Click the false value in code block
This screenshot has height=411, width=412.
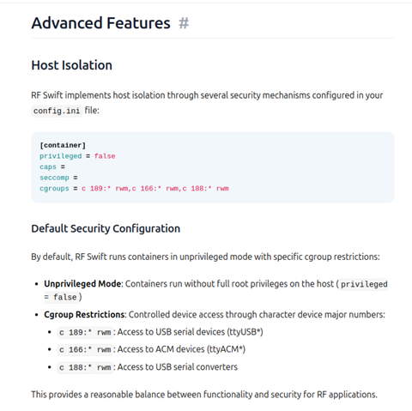point(105,156)
